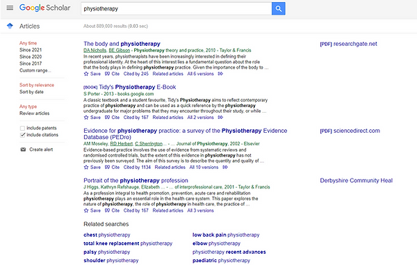Open the sciencedirect.com PDF link
Image resolution: width=417 pixels, height=265 pixels.
point(350,131)
